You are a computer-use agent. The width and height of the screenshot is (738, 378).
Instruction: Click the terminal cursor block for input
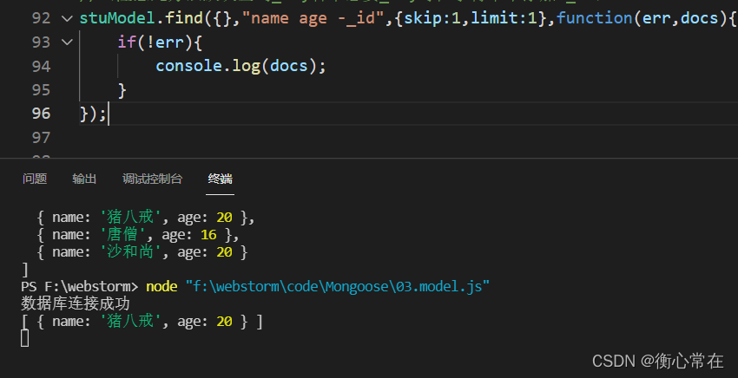tap(25, 338)
